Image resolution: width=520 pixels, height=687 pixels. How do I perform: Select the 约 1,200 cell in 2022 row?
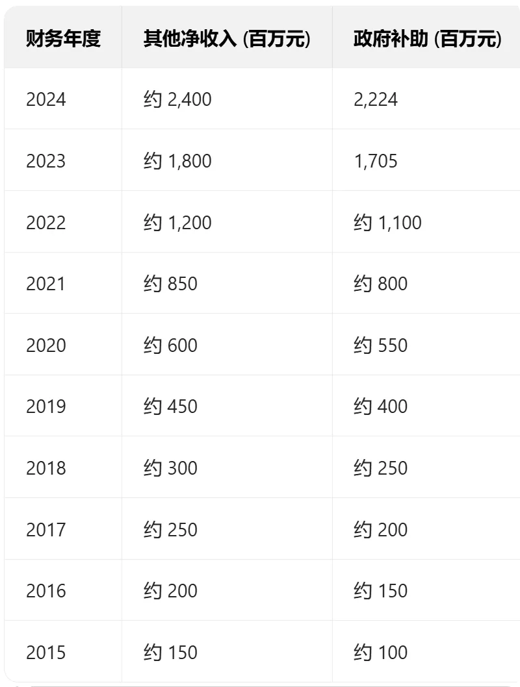pos(177,223)
